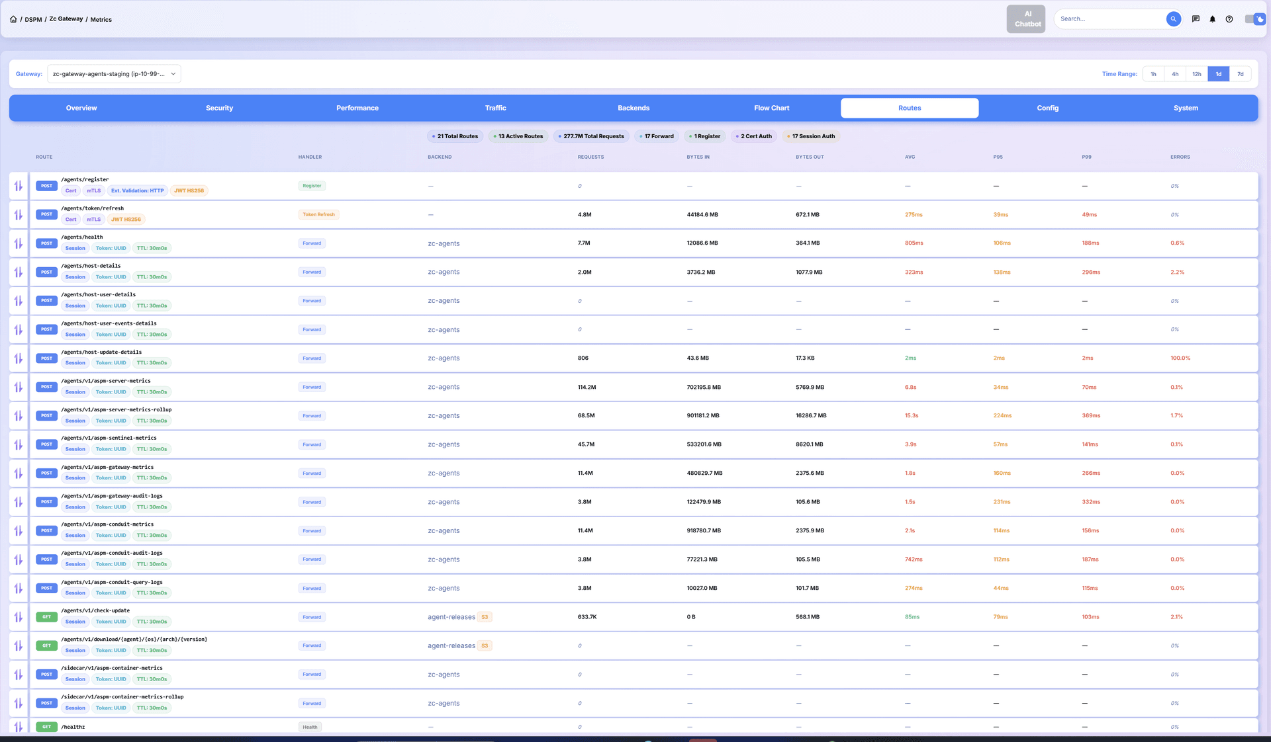
Task: Switch to the Traffic tab
Action: (495, 108)
